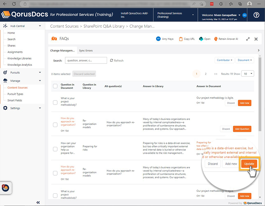265x206 pixels.
Task: Open help via the question mark icon
Action: (x=256, y=15)
